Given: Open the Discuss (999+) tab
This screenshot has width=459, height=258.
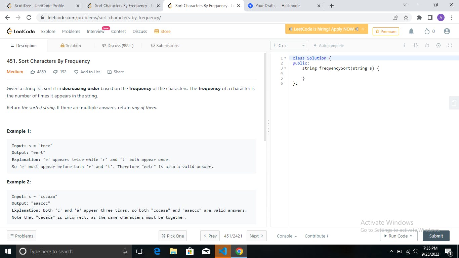Looking at the screenshot, I should coord(118,45).
